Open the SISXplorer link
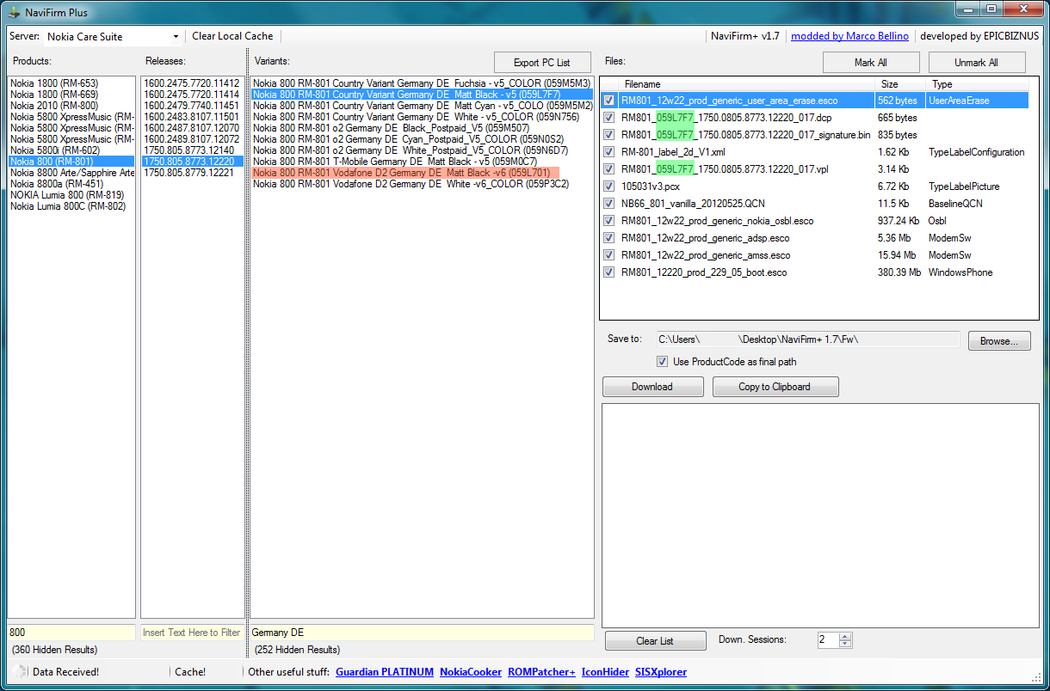 click(661, 672)
